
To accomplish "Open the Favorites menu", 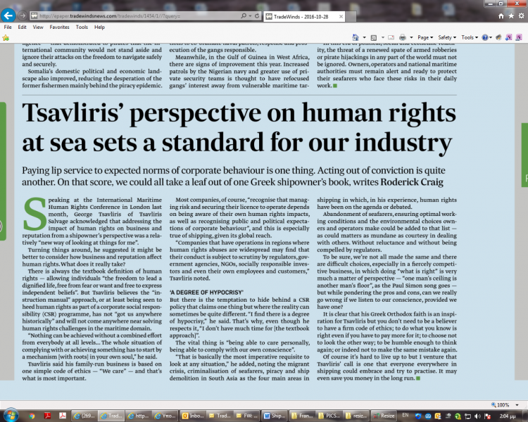I will point(59,27).
